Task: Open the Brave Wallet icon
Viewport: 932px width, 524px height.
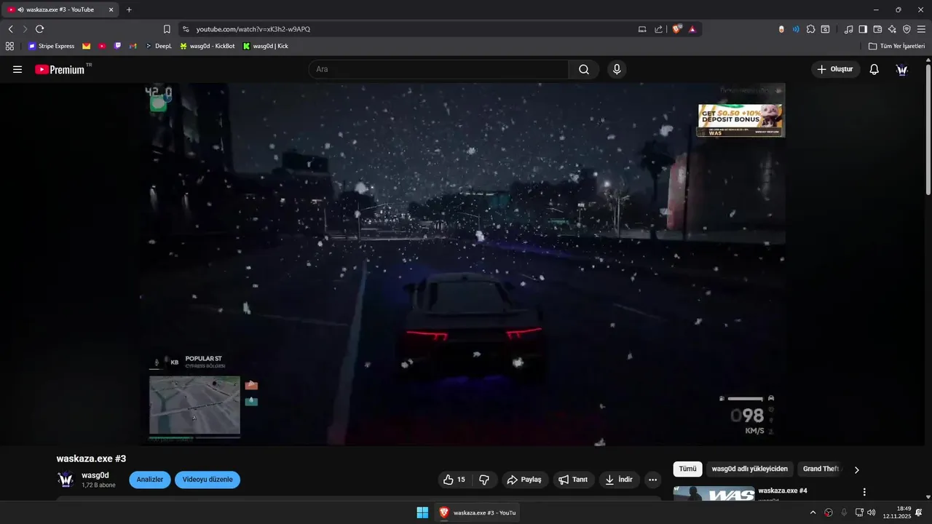Action: (877, 29)
